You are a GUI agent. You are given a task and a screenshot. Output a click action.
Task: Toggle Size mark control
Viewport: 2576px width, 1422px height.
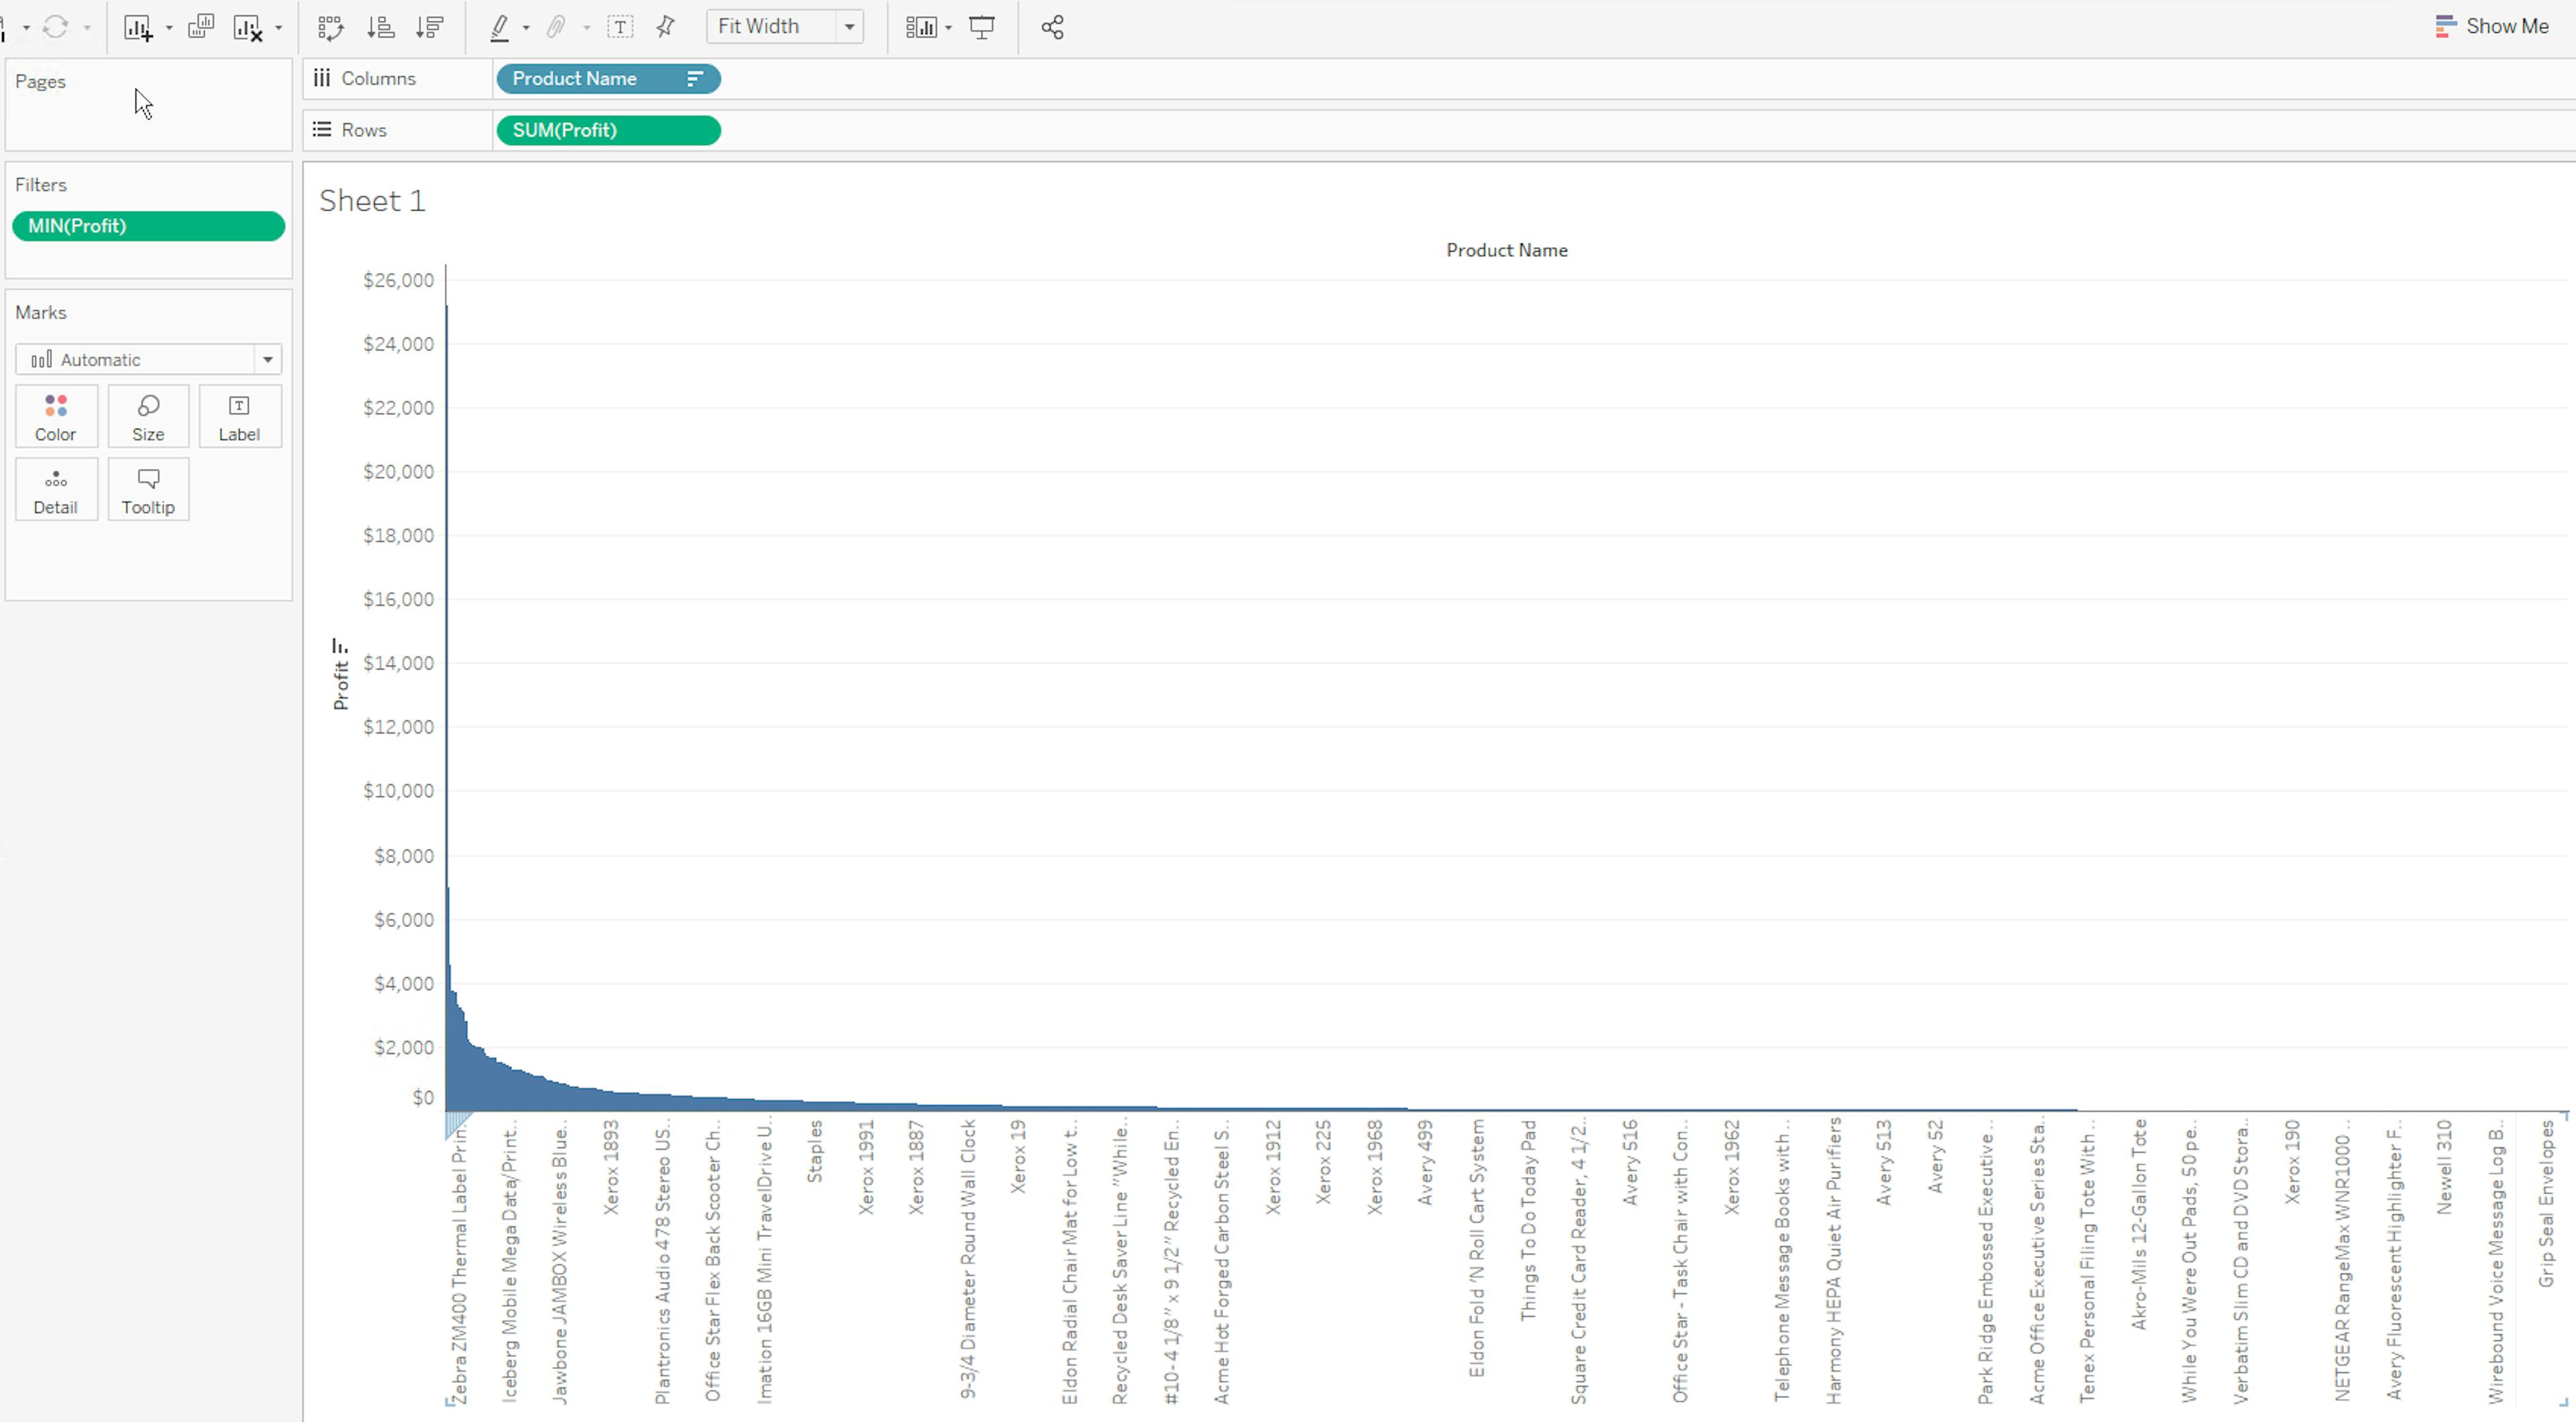click(147, 417)
